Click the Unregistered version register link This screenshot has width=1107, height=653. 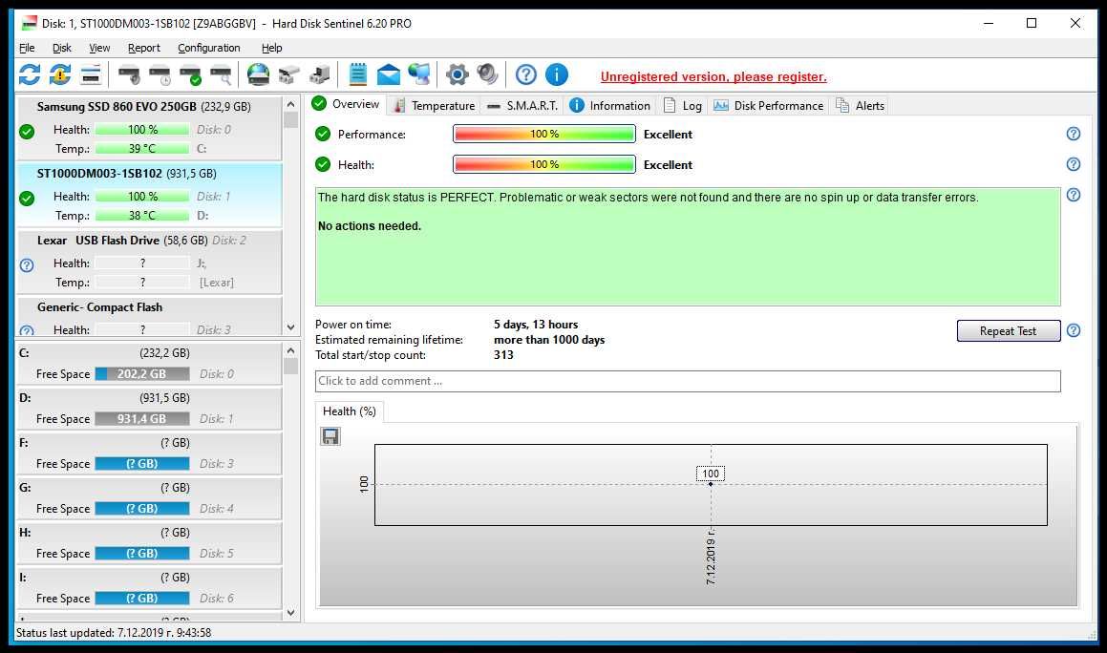(713, 76)
